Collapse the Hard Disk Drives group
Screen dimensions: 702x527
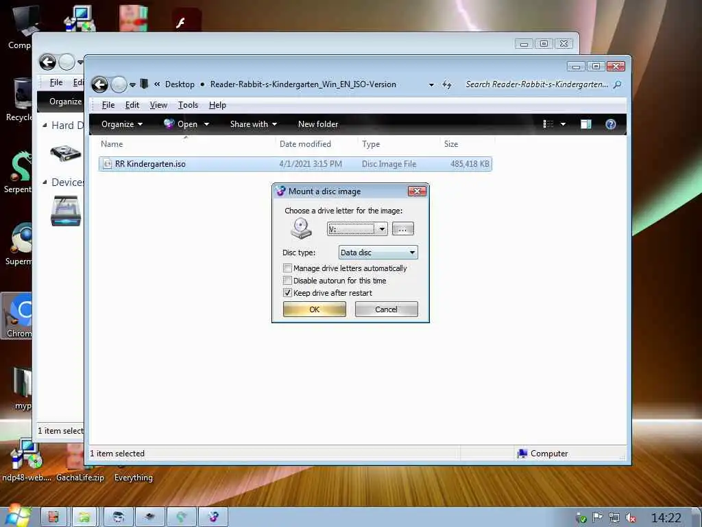tap(45, 126)
